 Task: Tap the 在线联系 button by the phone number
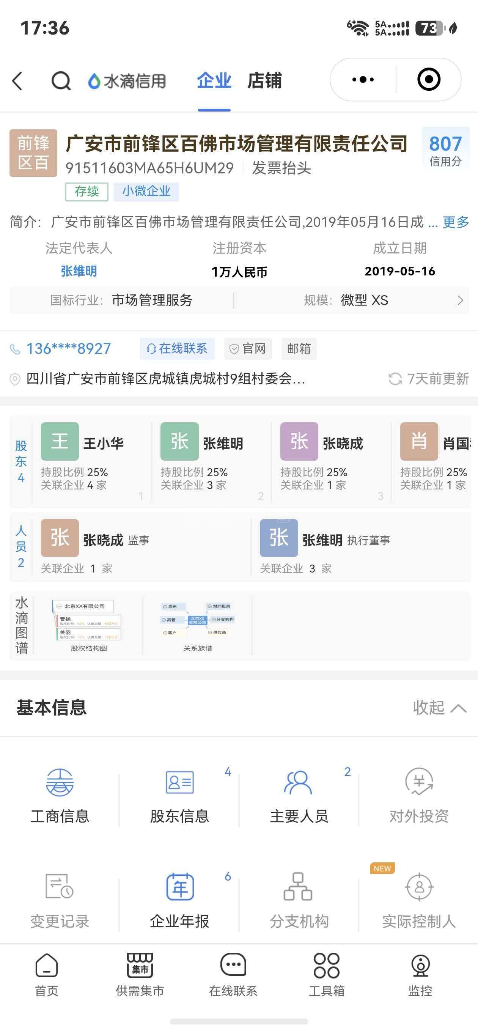tap(177, 349)
